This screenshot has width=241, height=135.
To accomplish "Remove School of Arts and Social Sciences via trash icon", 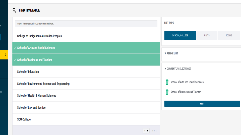I will pyautogui.click(x=167, y=82).
